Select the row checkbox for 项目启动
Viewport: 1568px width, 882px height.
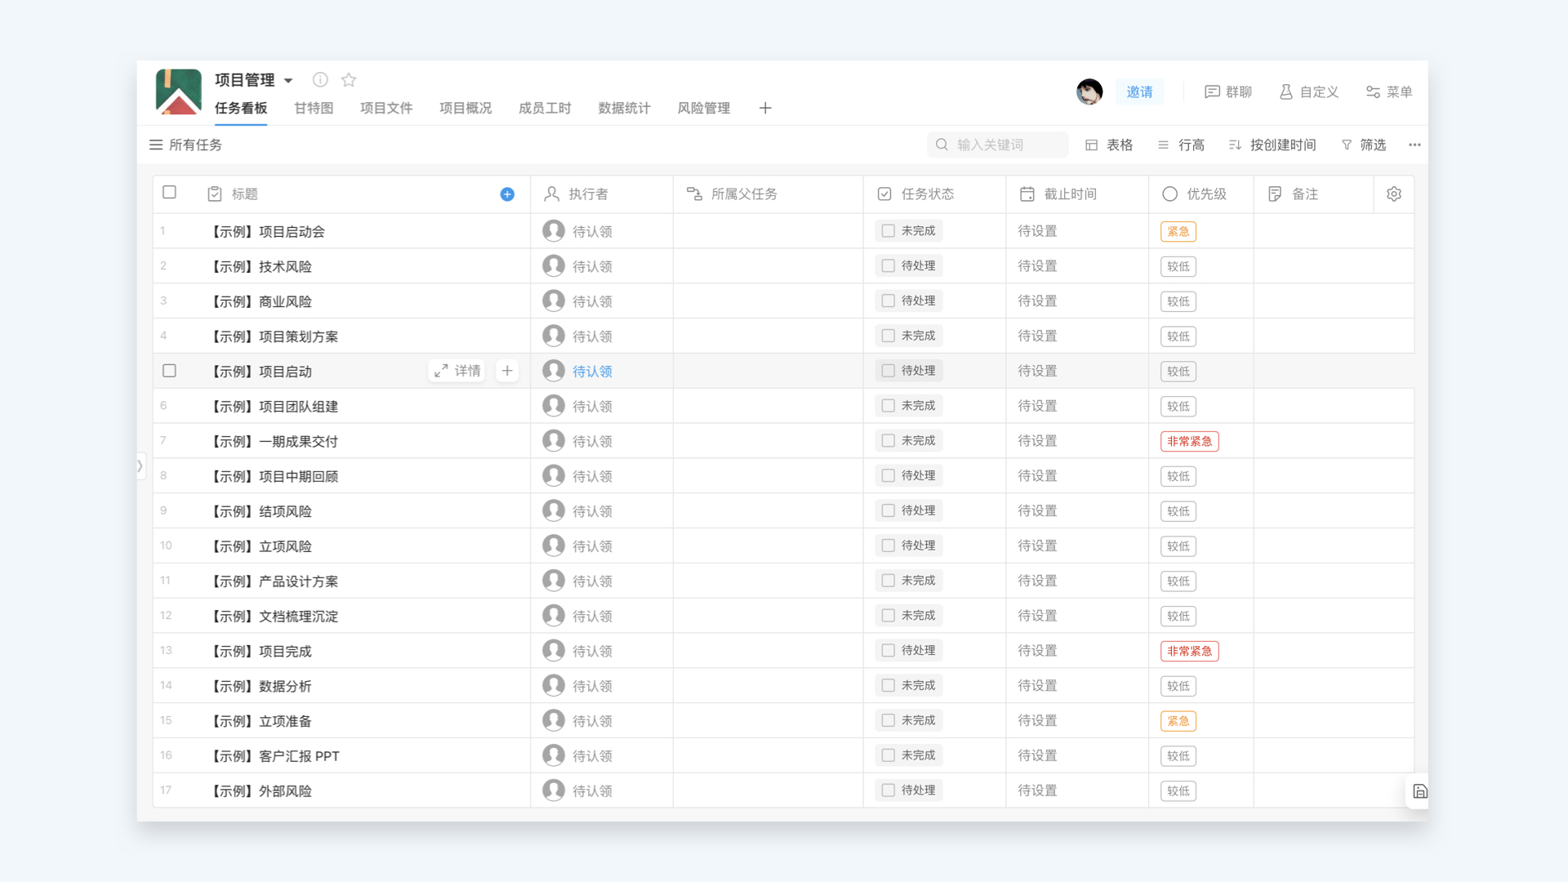coord(170,371)
